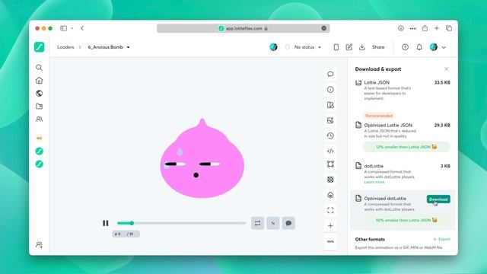The height and width of the screenshot is (274, 487).
Task: Open the No status dropdown
Action: (304, 47)
